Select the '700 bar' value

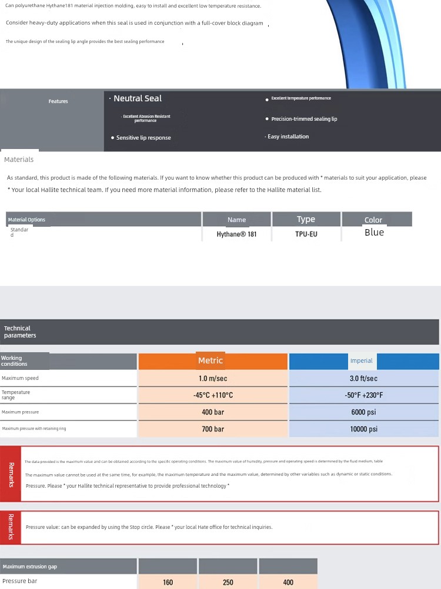coord(213,429)
